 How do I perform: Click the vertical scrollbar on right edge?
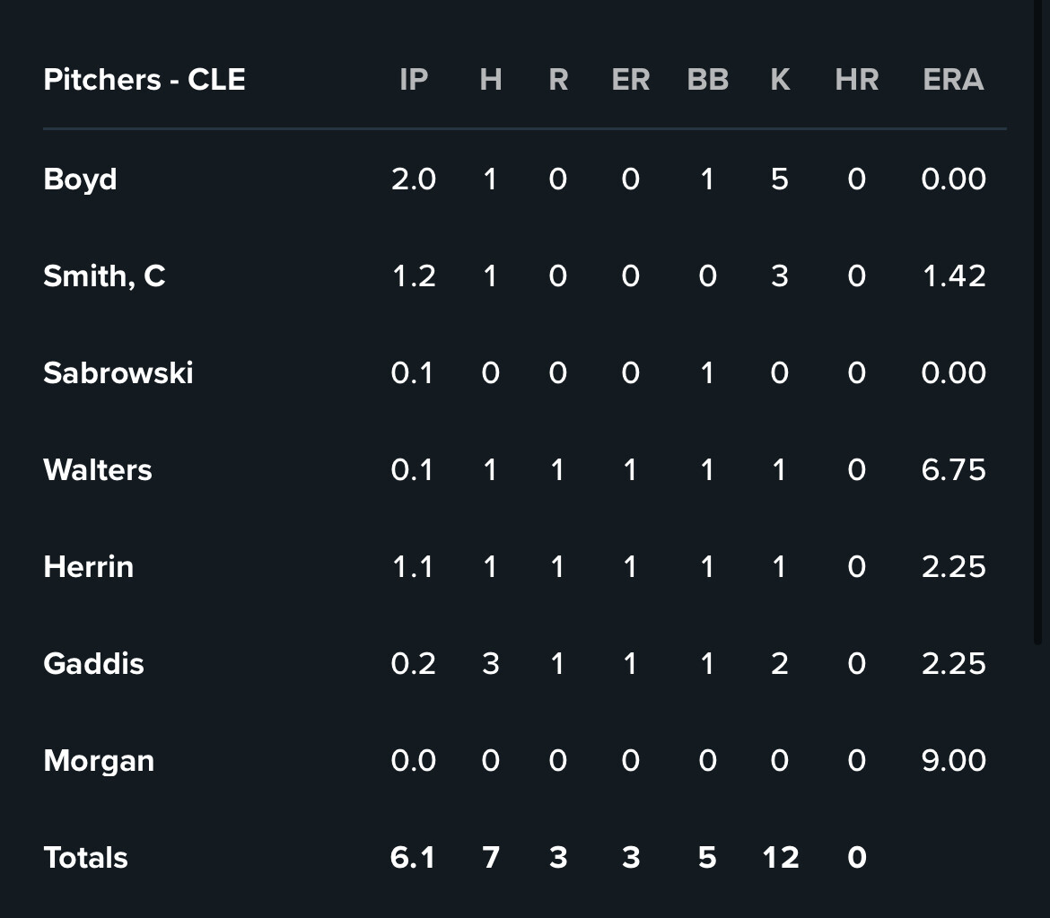coord(1038,321)
